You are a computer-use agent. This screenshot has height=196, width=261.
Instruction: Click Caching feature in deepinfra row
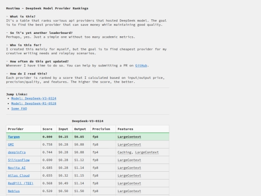124,152
